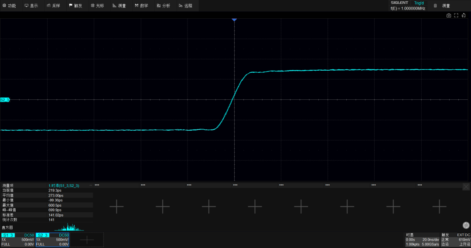
Task: Add a measurement in the second empty plus slot
Action: (x=163, y=207)
